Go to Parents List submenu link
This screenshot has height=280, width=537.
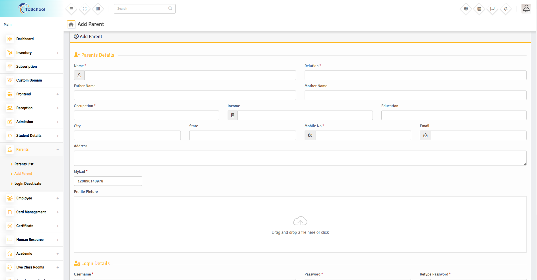(24, 164)
